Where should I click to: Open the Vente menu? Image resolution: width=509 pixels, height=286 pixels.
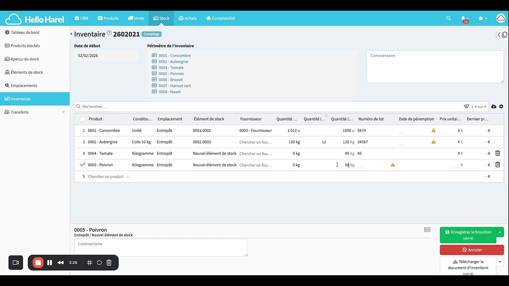point(136,18)
